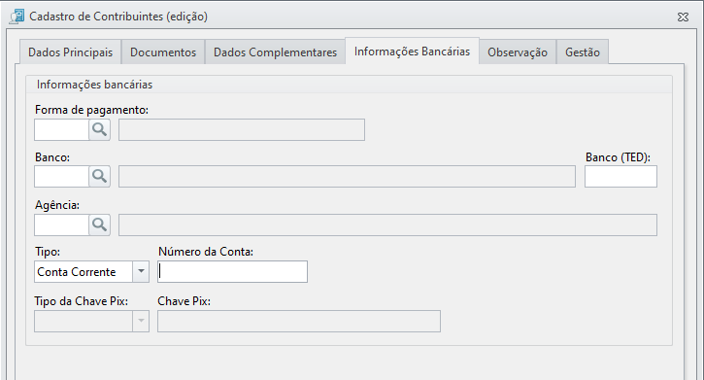Screen dimensions: 704x380
Task: Switch to the Gestão tab
Action: [x=583, y=52]
